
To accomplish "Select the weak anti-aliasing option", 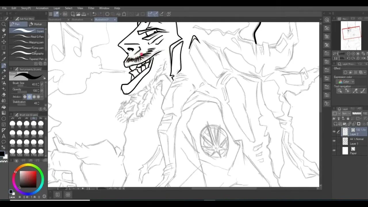I will (x=29, y=97).
